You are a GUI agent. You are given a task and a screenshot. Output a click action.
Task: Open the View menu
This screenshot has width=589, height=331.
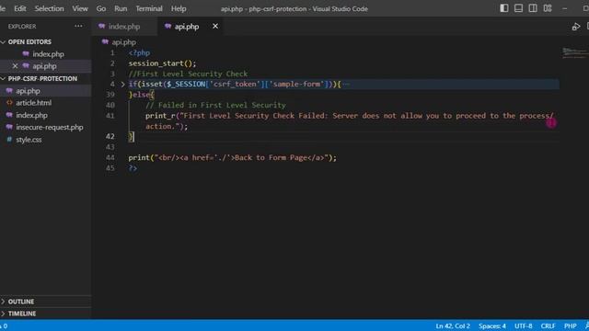click(x=80, y=8)
